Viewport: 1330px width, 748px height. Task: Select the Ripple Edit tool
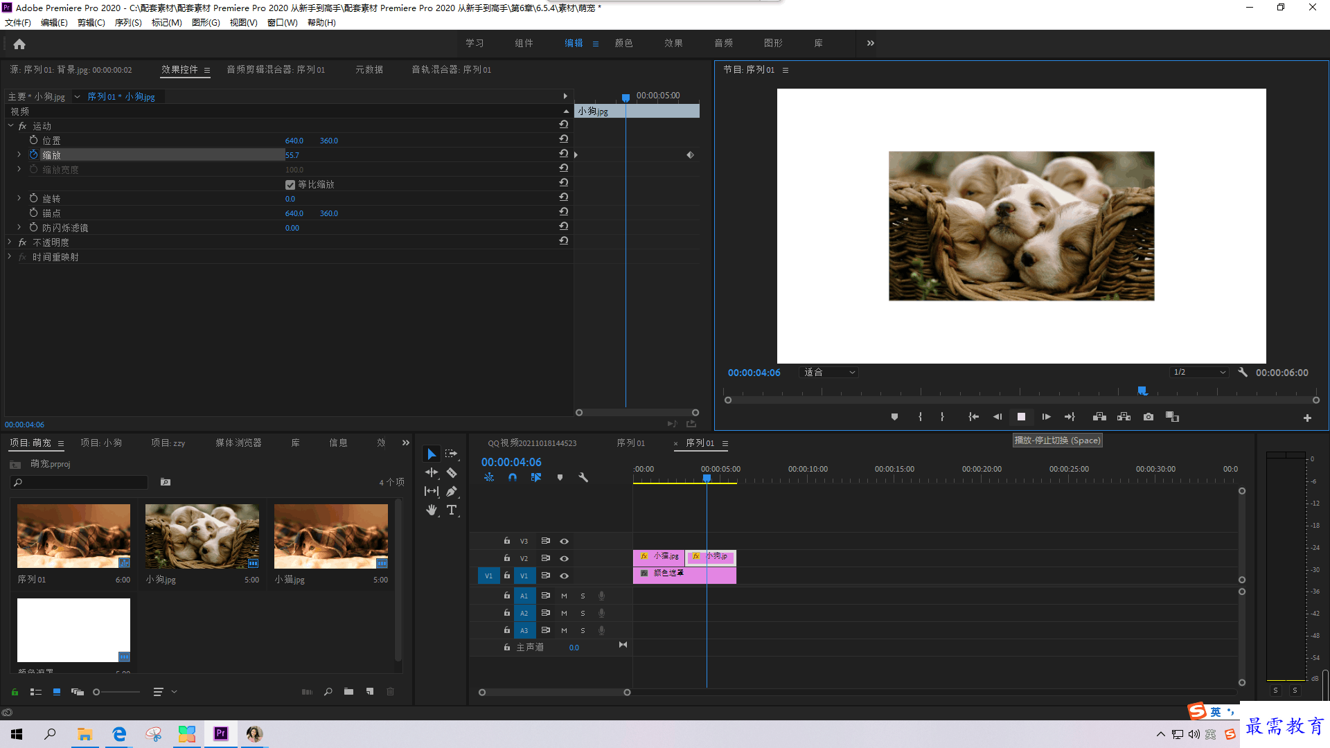(x=432, y=472)
